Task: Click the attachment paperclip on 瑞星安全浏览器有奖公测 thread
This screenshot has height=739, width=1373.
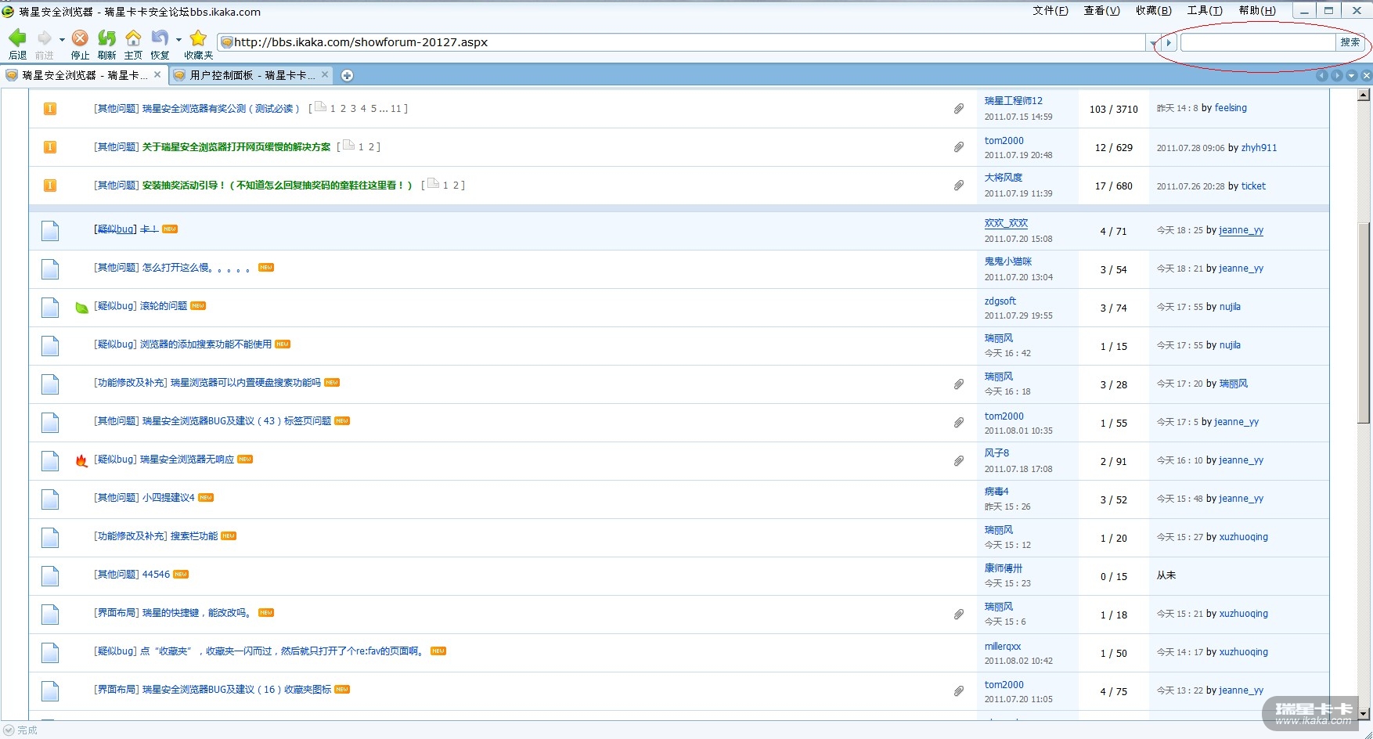Action: pyautogui.click(x=959, y=109)
